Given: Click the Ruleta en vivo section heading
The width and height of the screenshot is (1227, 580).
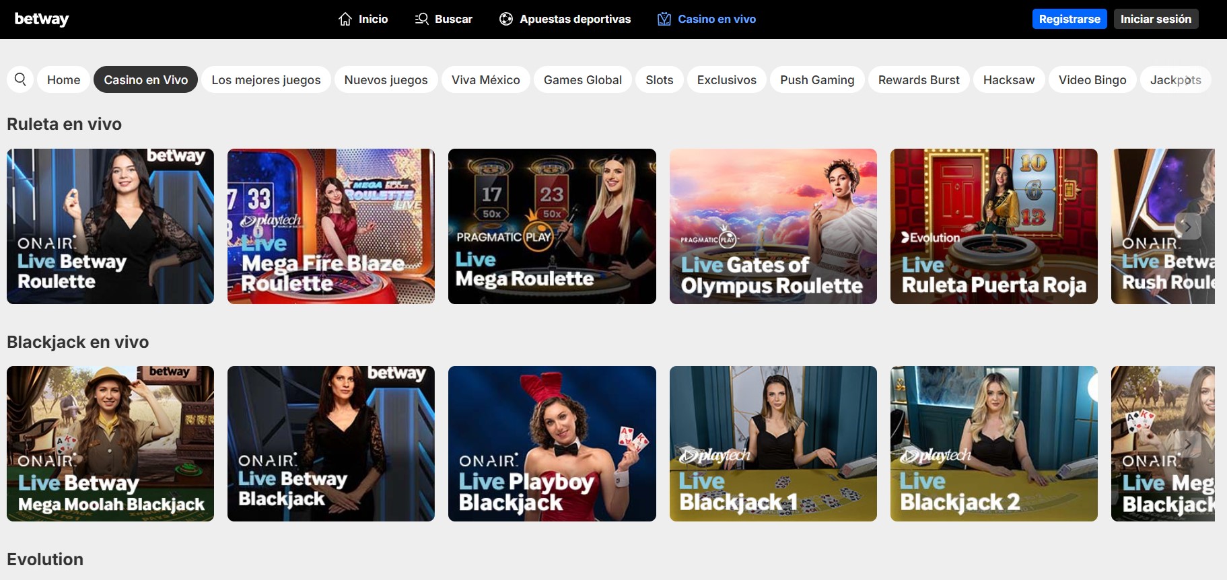Looking at the screenshot, I should tap(64, 124).
